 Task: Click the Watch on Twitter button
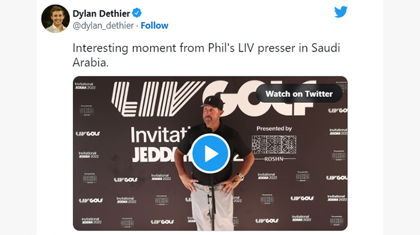click(299, 93)
